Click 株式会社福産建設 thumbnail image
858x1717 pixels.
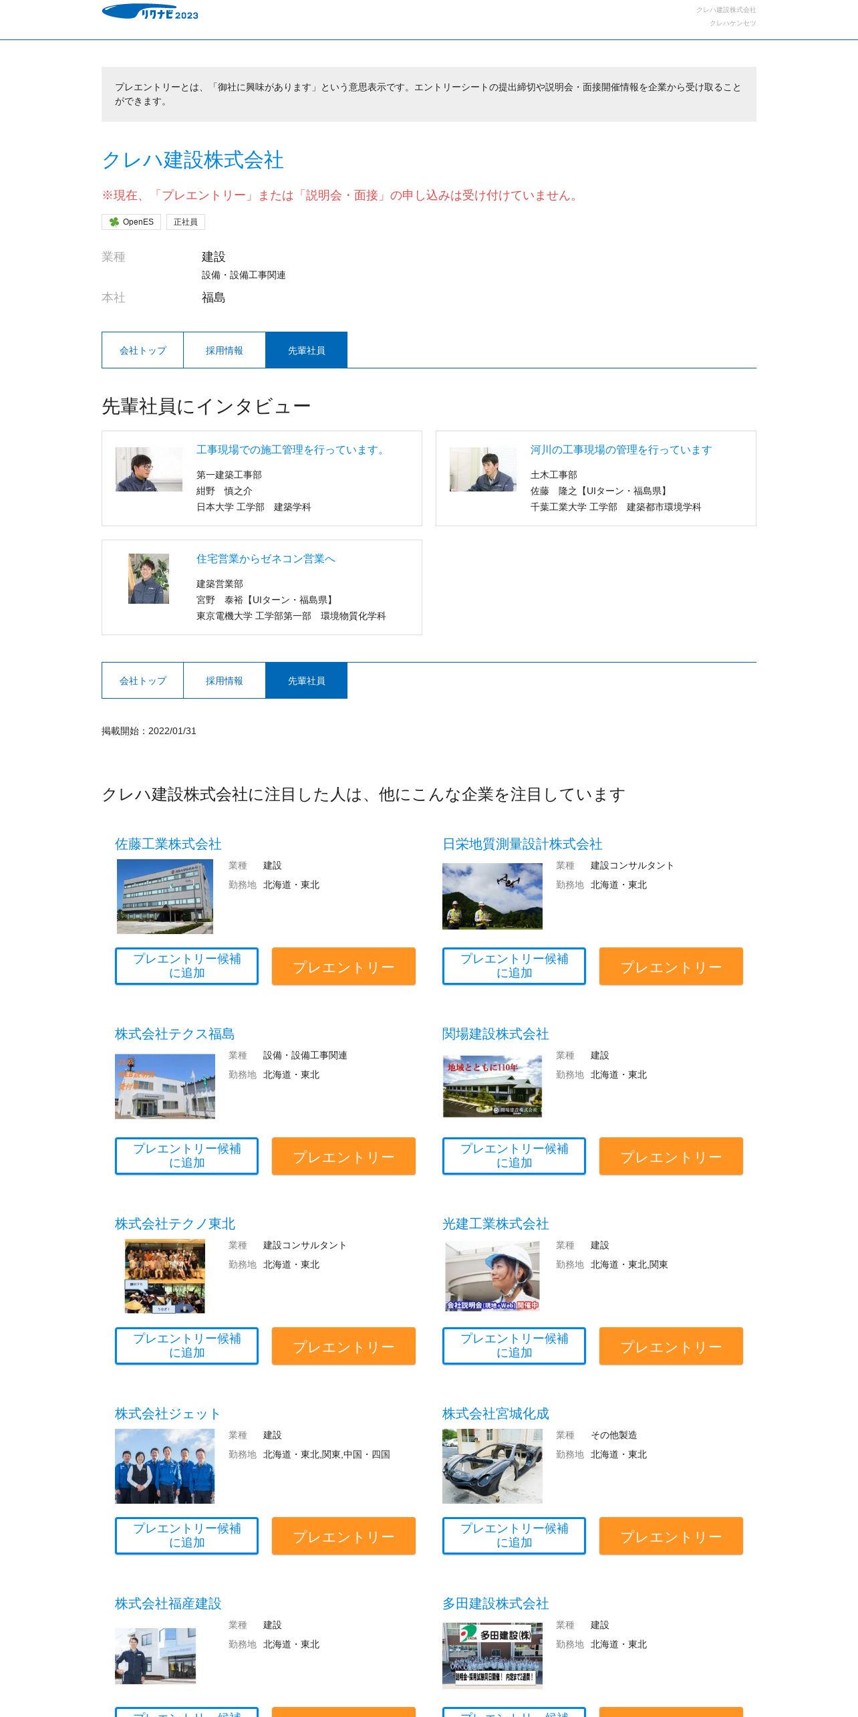coord(156,1656)
